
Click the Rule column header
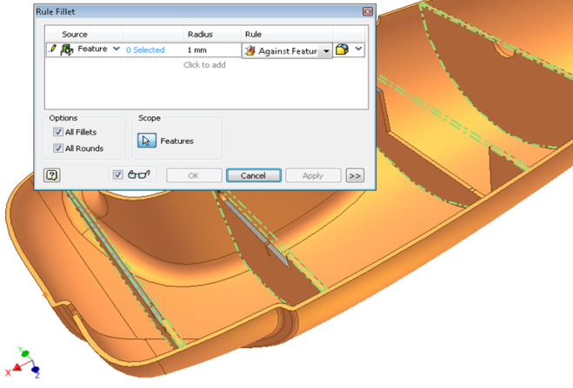pyautogui.click(x=253, y=34)
